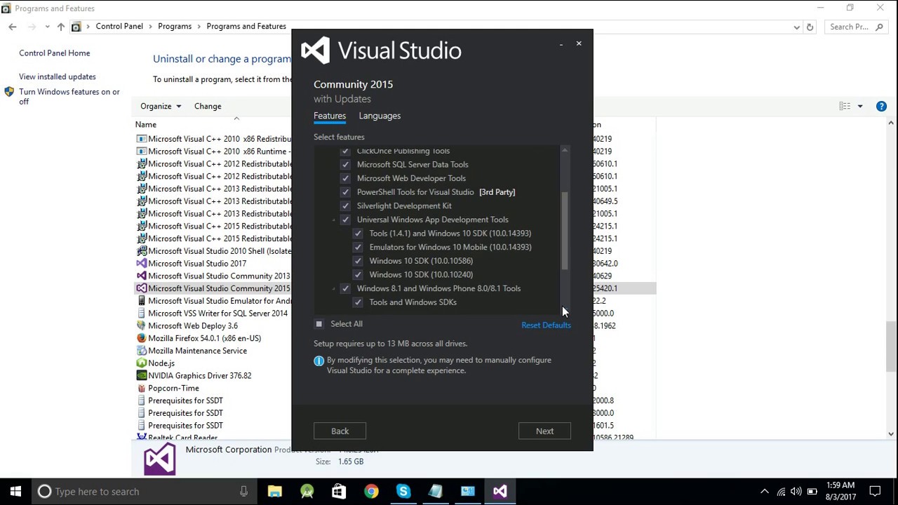Click the Node.js list icon
The height and width of the screenshot is (505, 898).
[142, 363]
